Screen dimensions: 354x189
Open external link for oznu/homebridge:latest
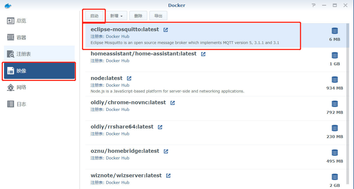point(166,151)
